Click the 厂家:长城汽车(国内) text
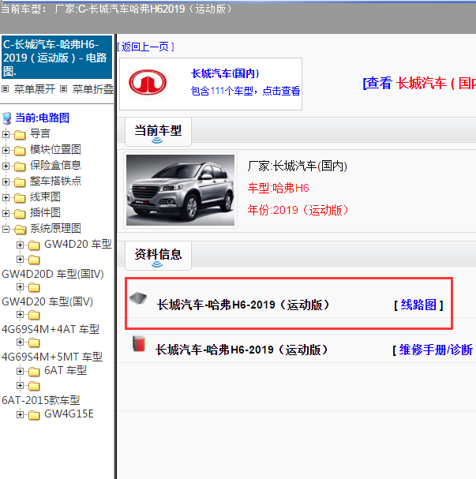The image size is (476, 479). point(298,167)
